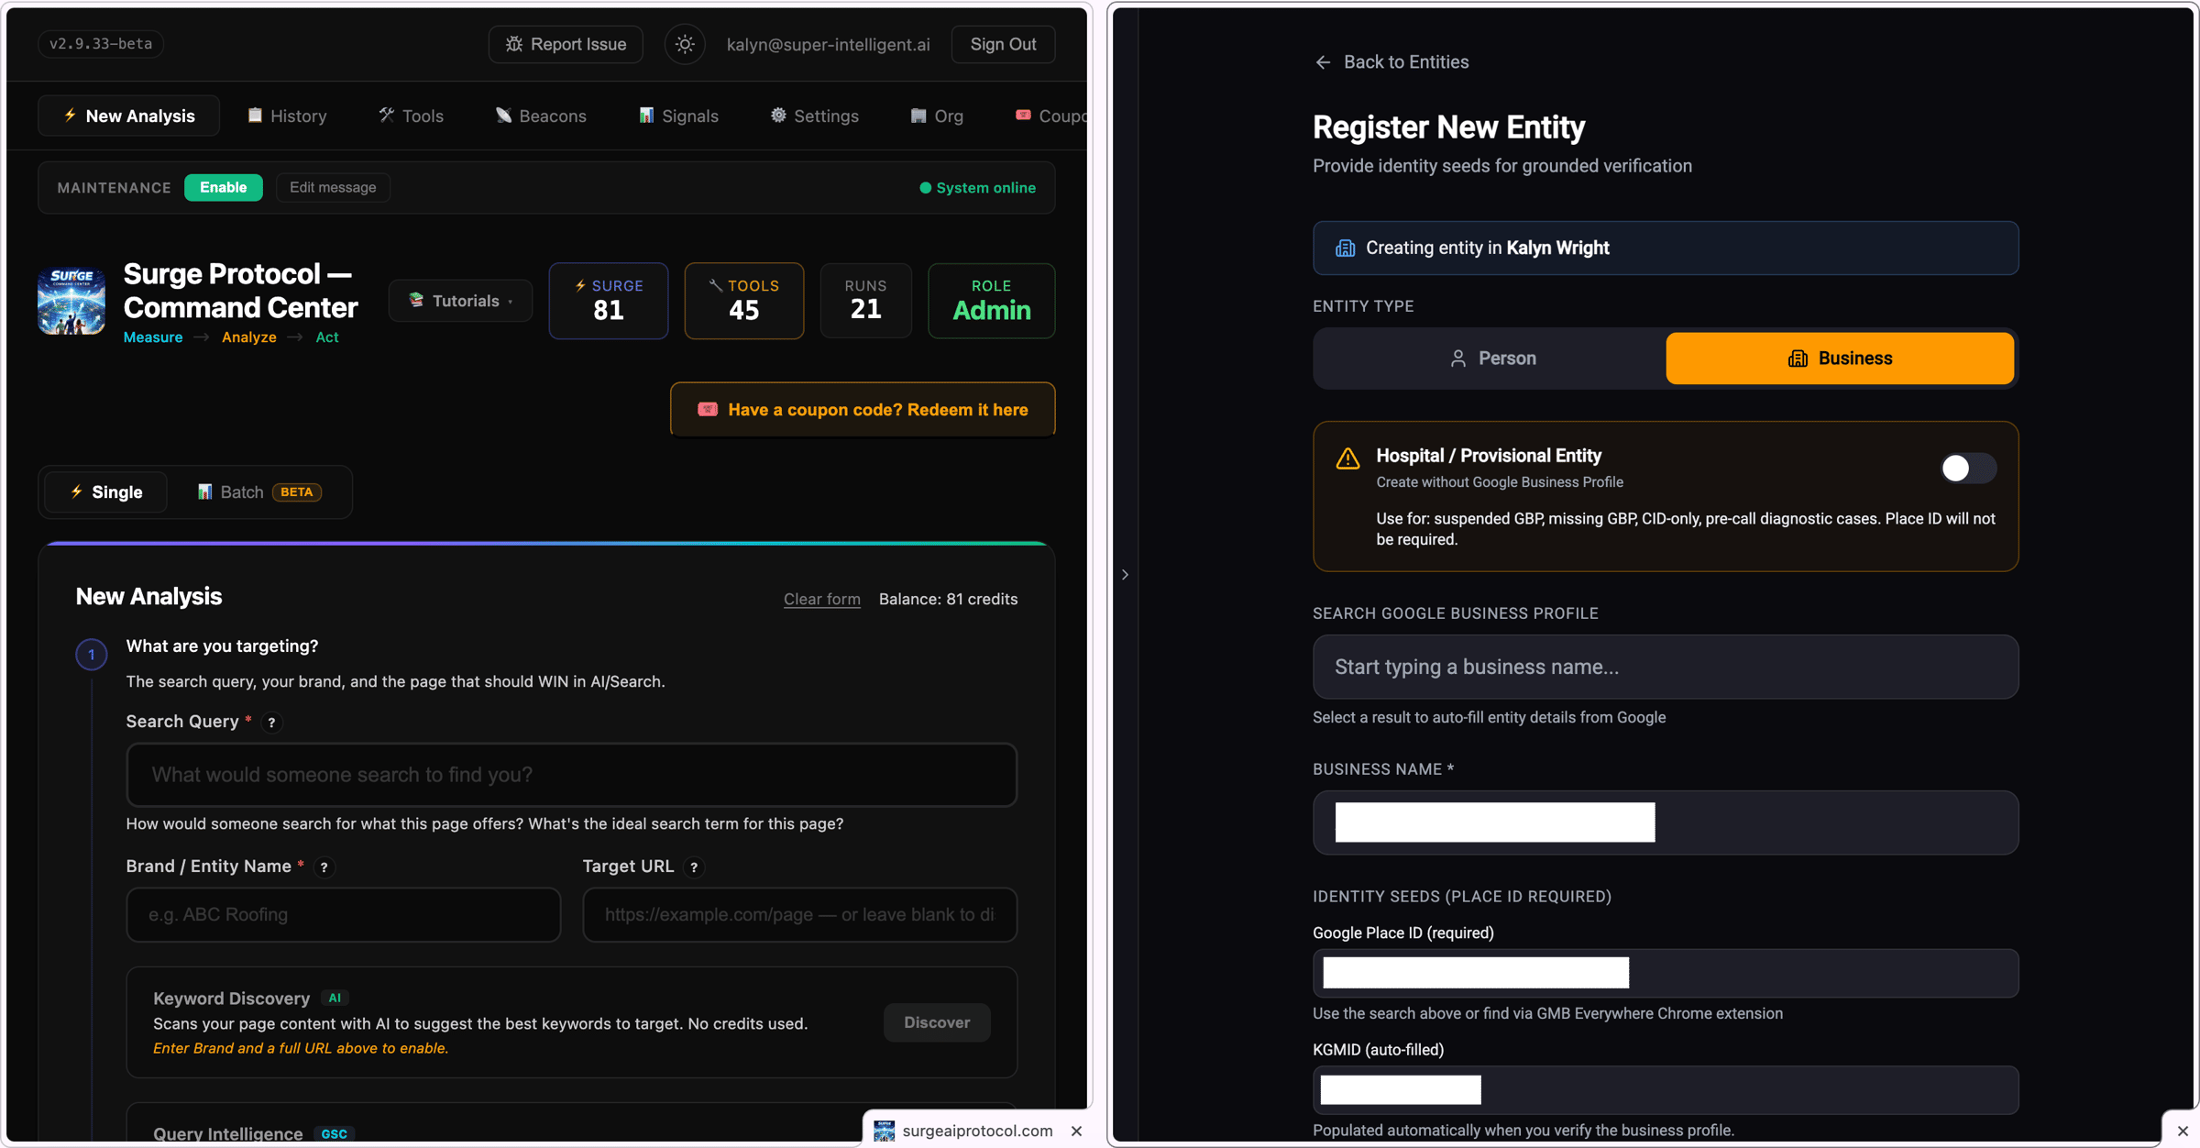Expand the sidebar chevron in the right window

point(1125,575)
